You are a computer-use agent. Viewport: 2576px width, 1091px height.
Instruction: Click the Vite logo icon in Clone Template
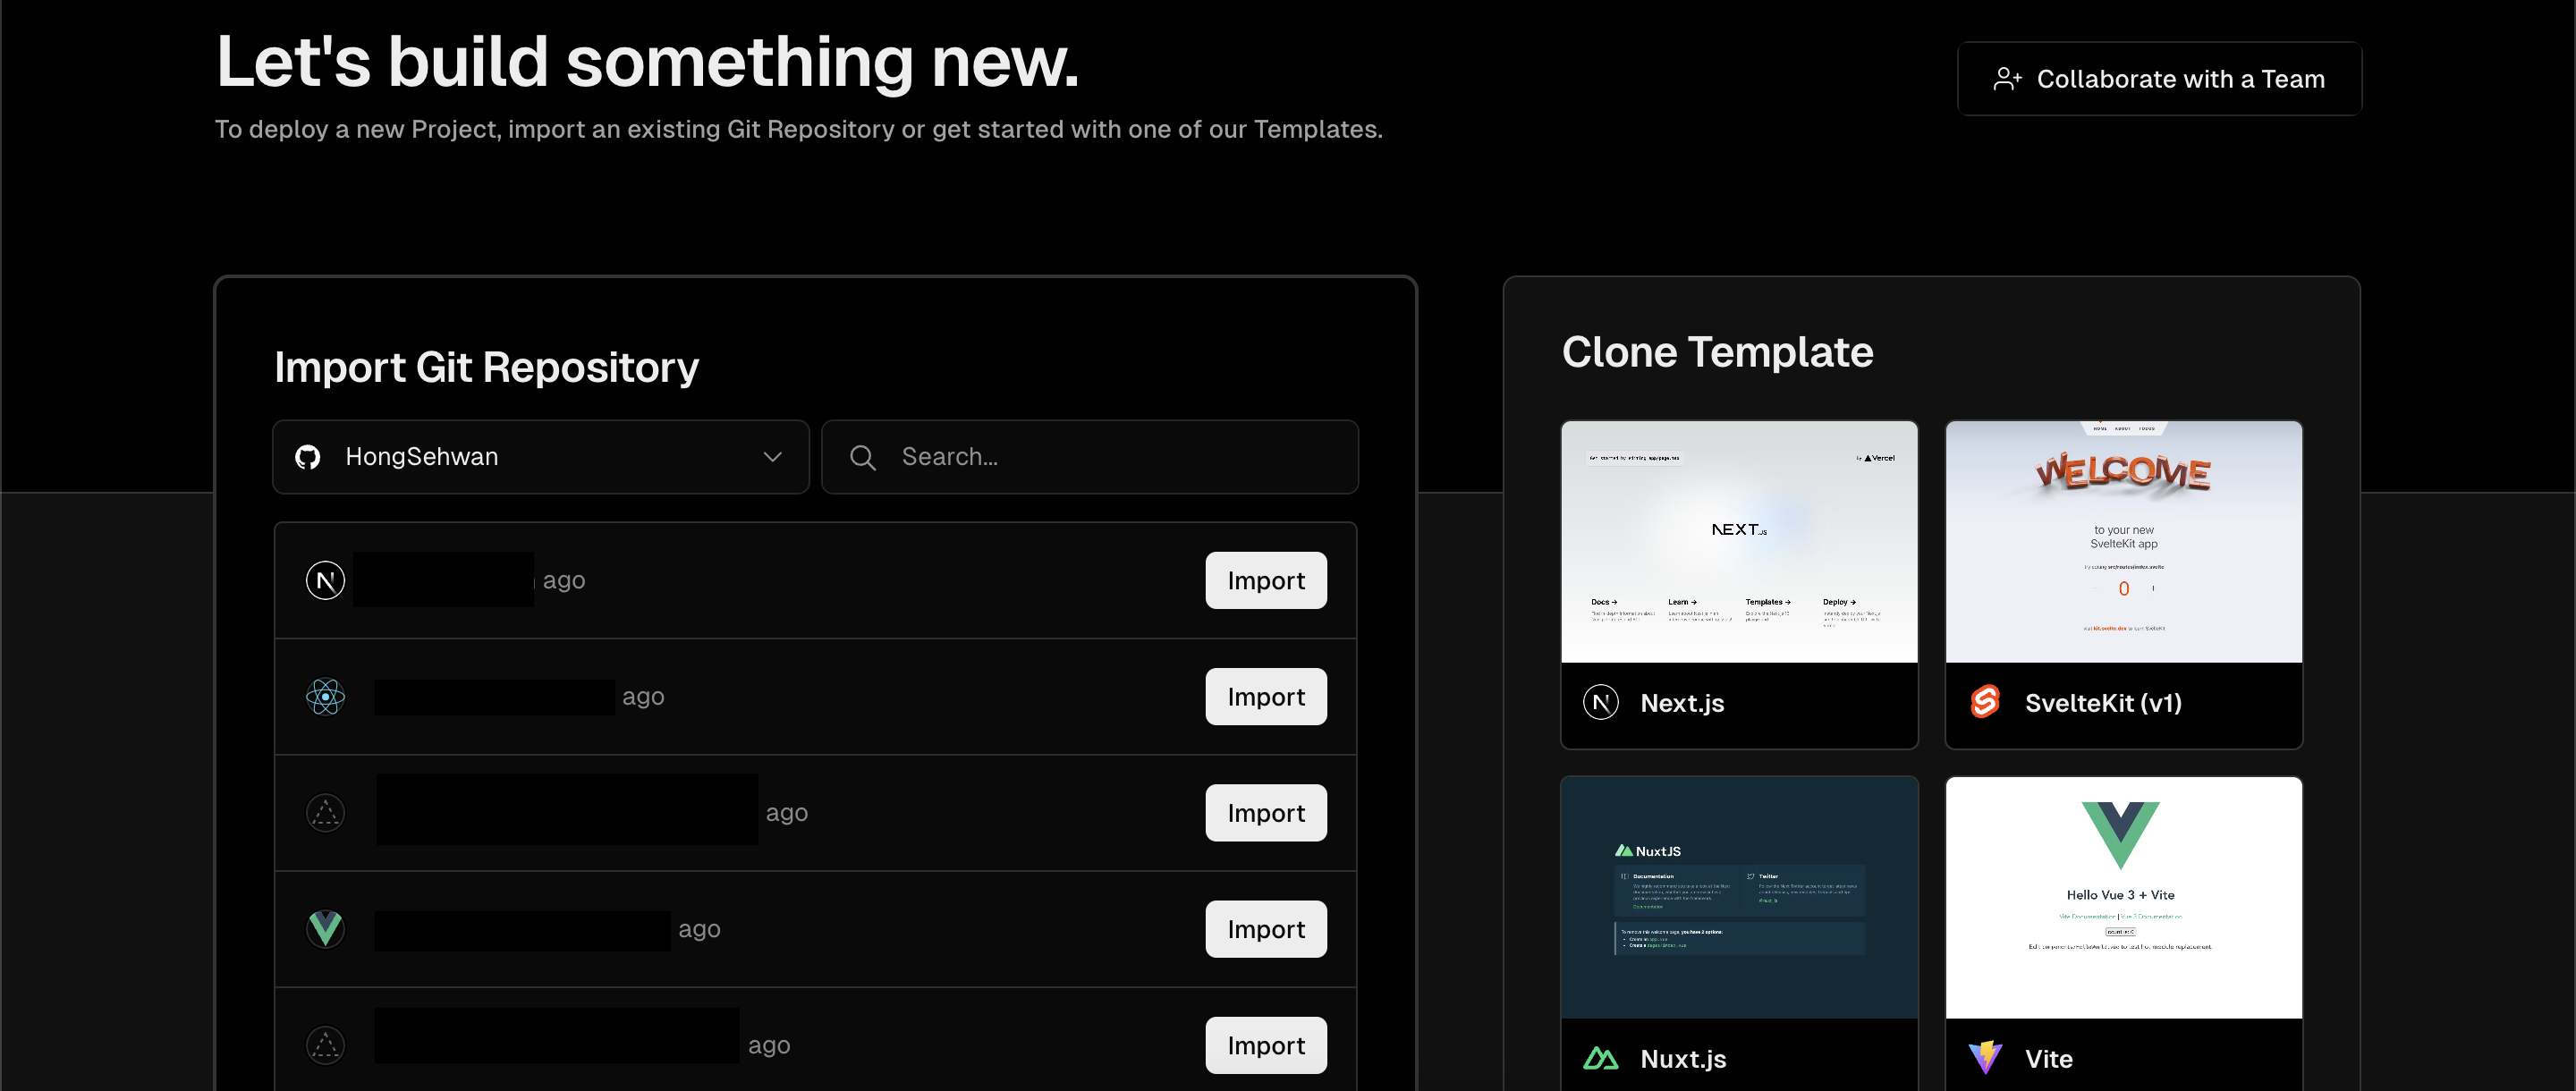coord(1985,1058)
